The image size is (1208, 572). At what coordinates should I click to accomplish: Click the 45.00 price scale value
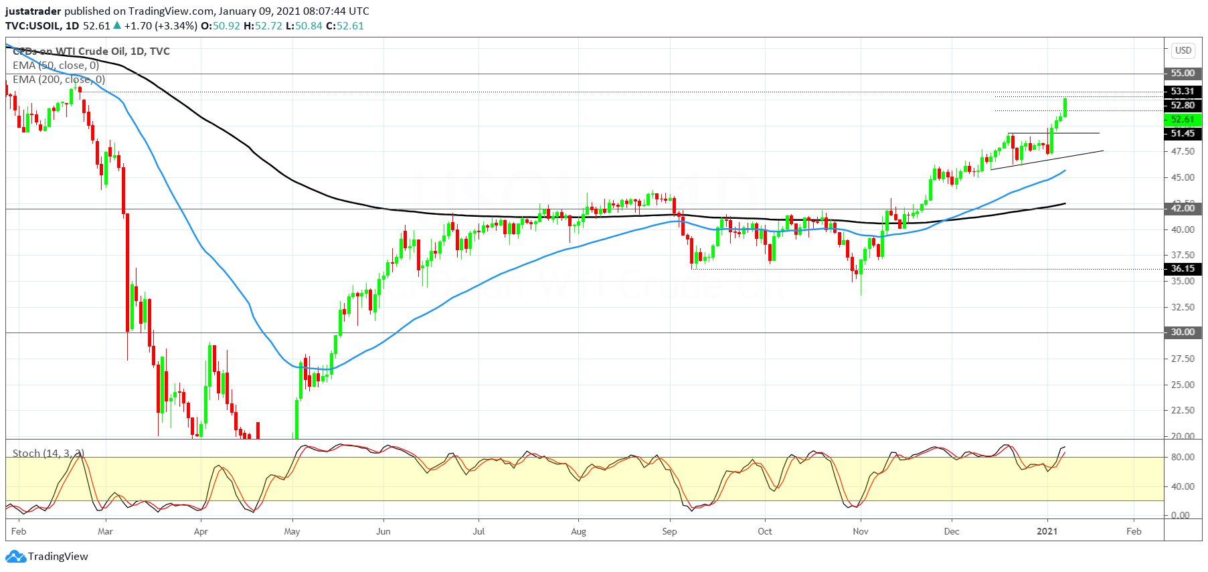(x=1183, y=178)
